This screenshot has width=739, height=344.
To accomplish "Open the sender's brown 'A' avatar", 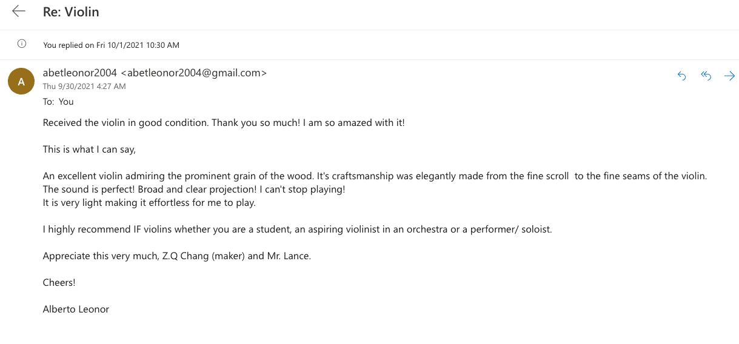I will (x=21, y=81).
